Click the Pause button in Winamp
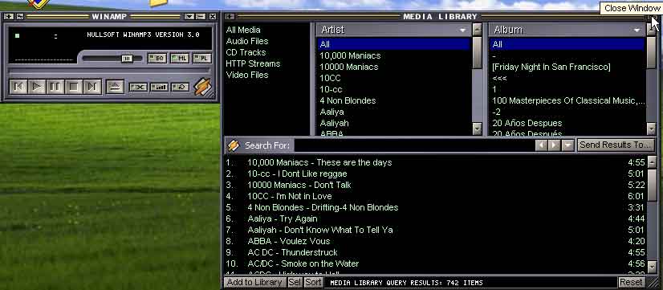This screenshot has width=663, height=290. pos(55,87)
